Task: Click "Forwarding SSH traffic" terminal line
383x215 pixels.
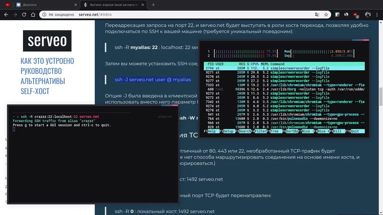Action: point(54,121)
